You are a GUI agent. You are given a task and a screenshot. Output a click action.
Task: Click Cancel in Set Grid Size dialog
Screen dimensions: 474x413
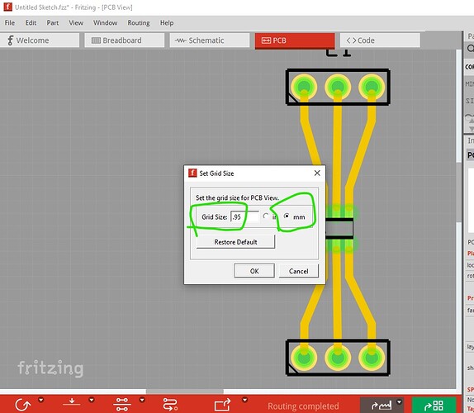click(x=298, y=271)
